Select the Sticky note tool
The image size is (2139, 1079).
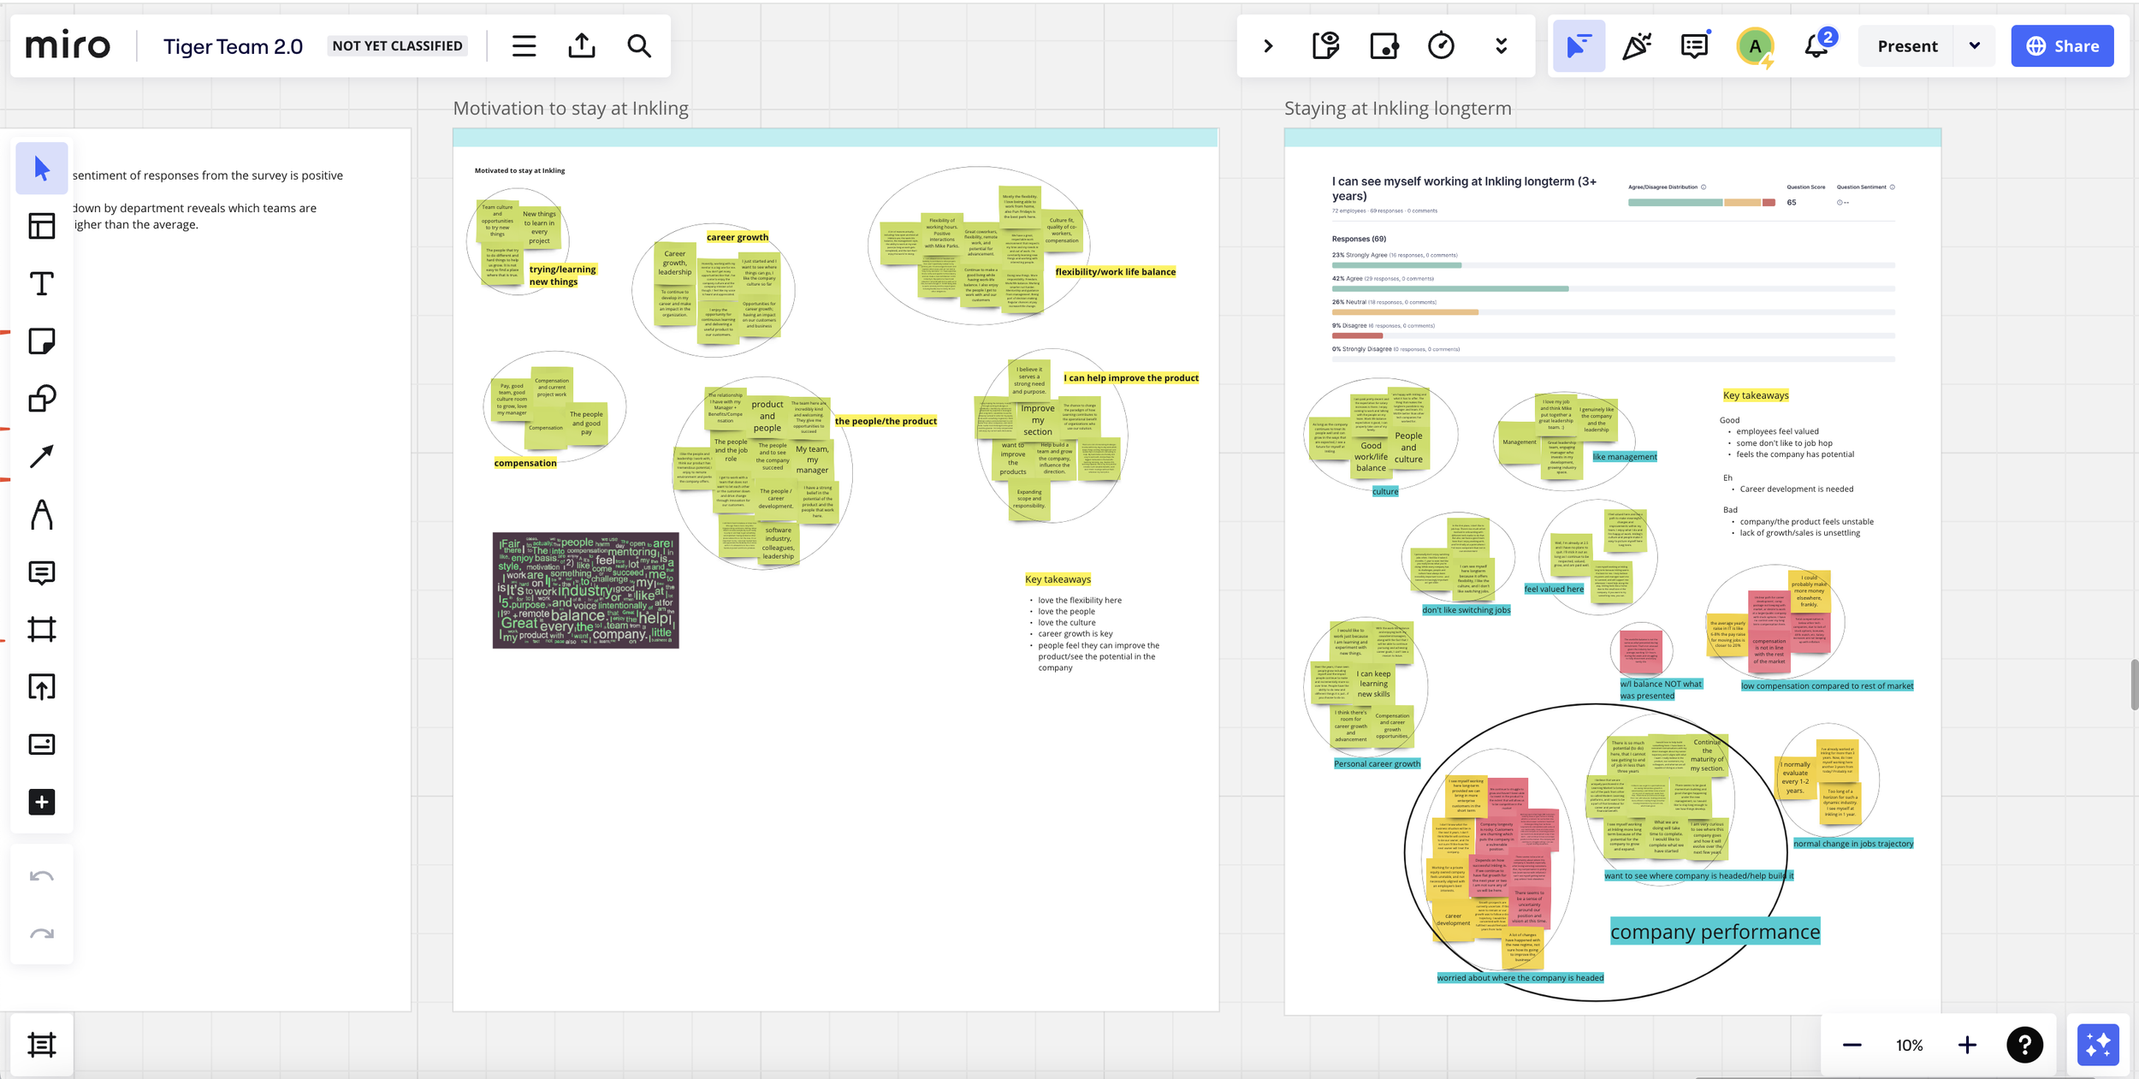pos(42,341)
